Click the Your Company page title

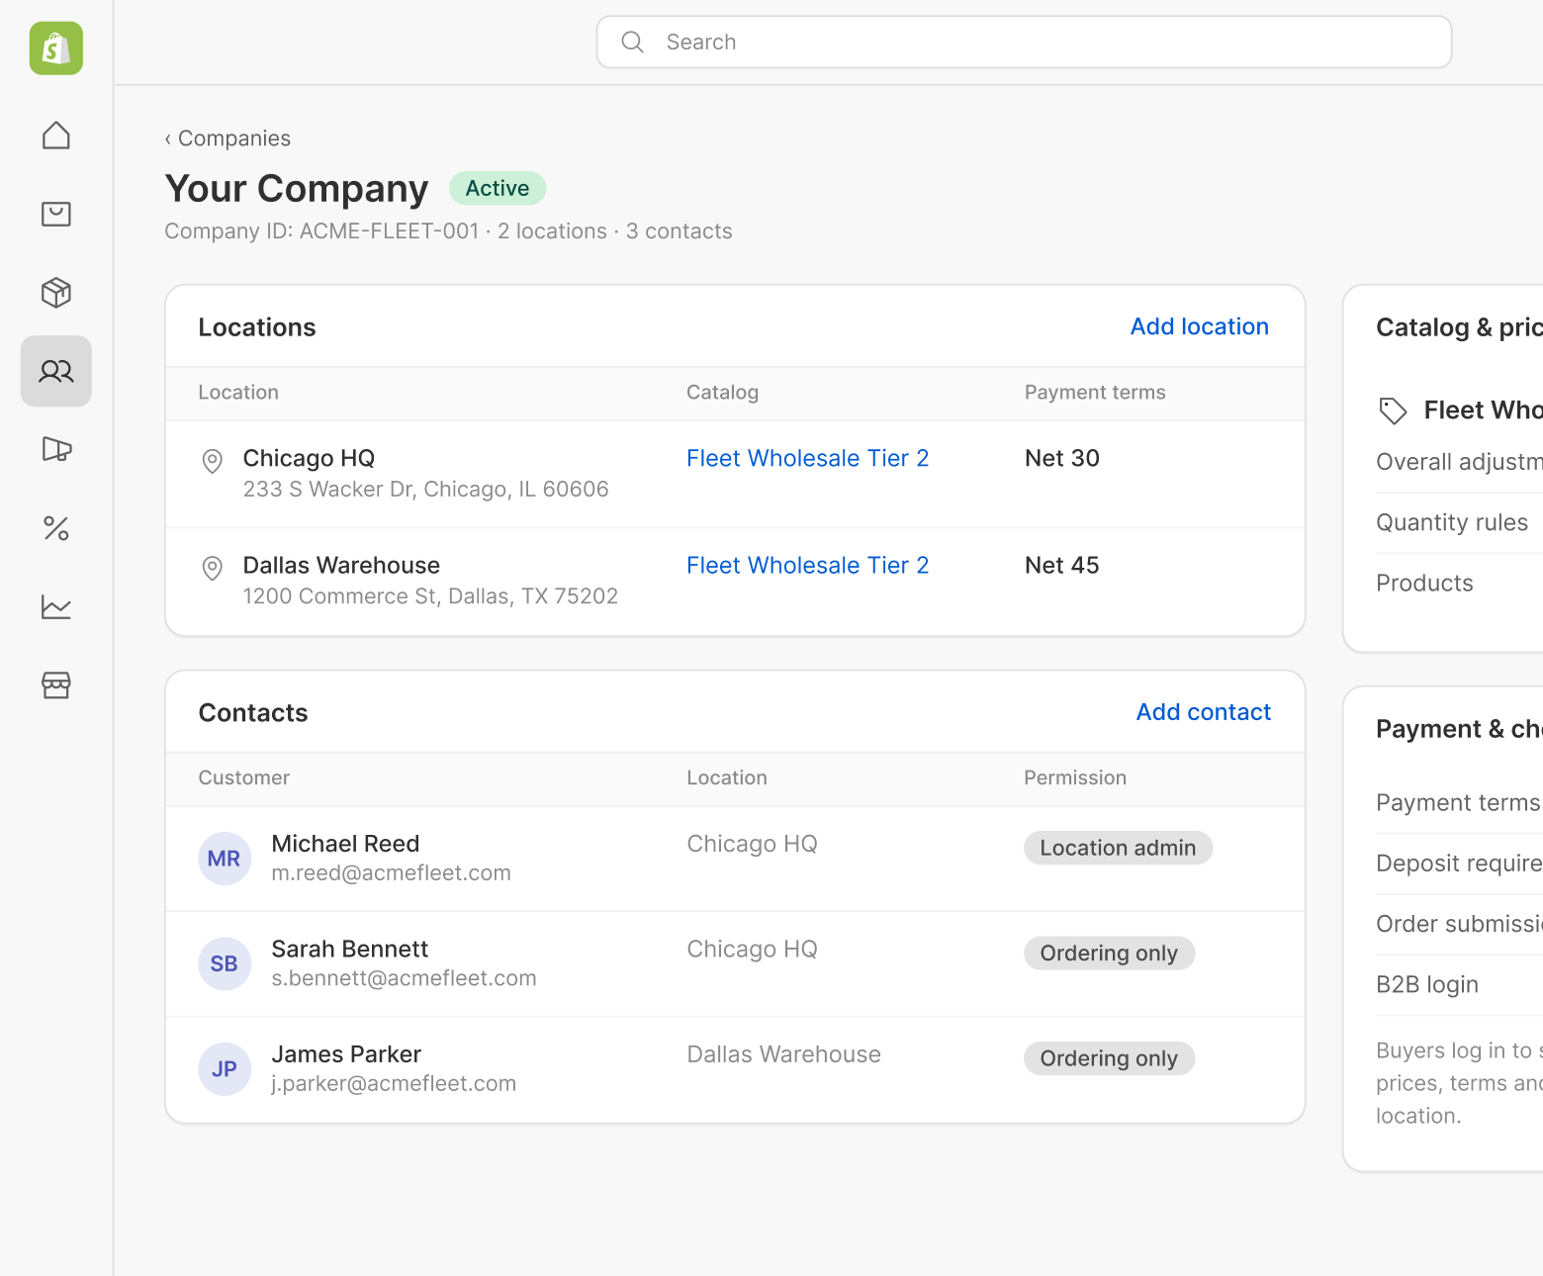click(297, 188)
